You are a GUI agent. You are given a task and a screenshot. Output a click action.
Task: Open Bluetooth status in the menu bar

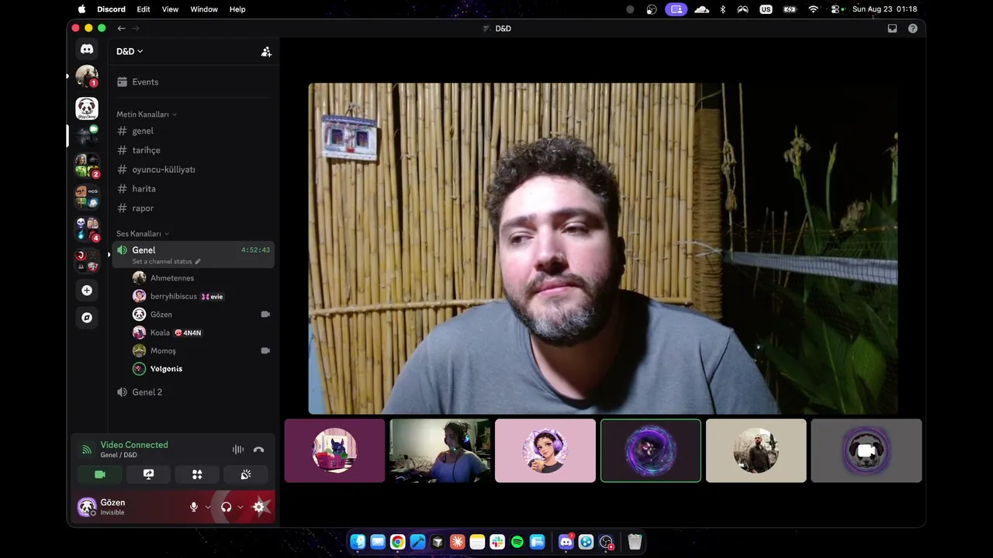[722, 9]
